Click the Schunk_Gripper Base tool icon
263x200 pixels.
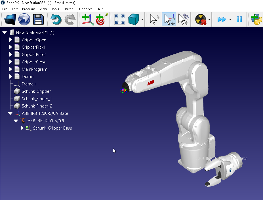(x=28, y=128)
